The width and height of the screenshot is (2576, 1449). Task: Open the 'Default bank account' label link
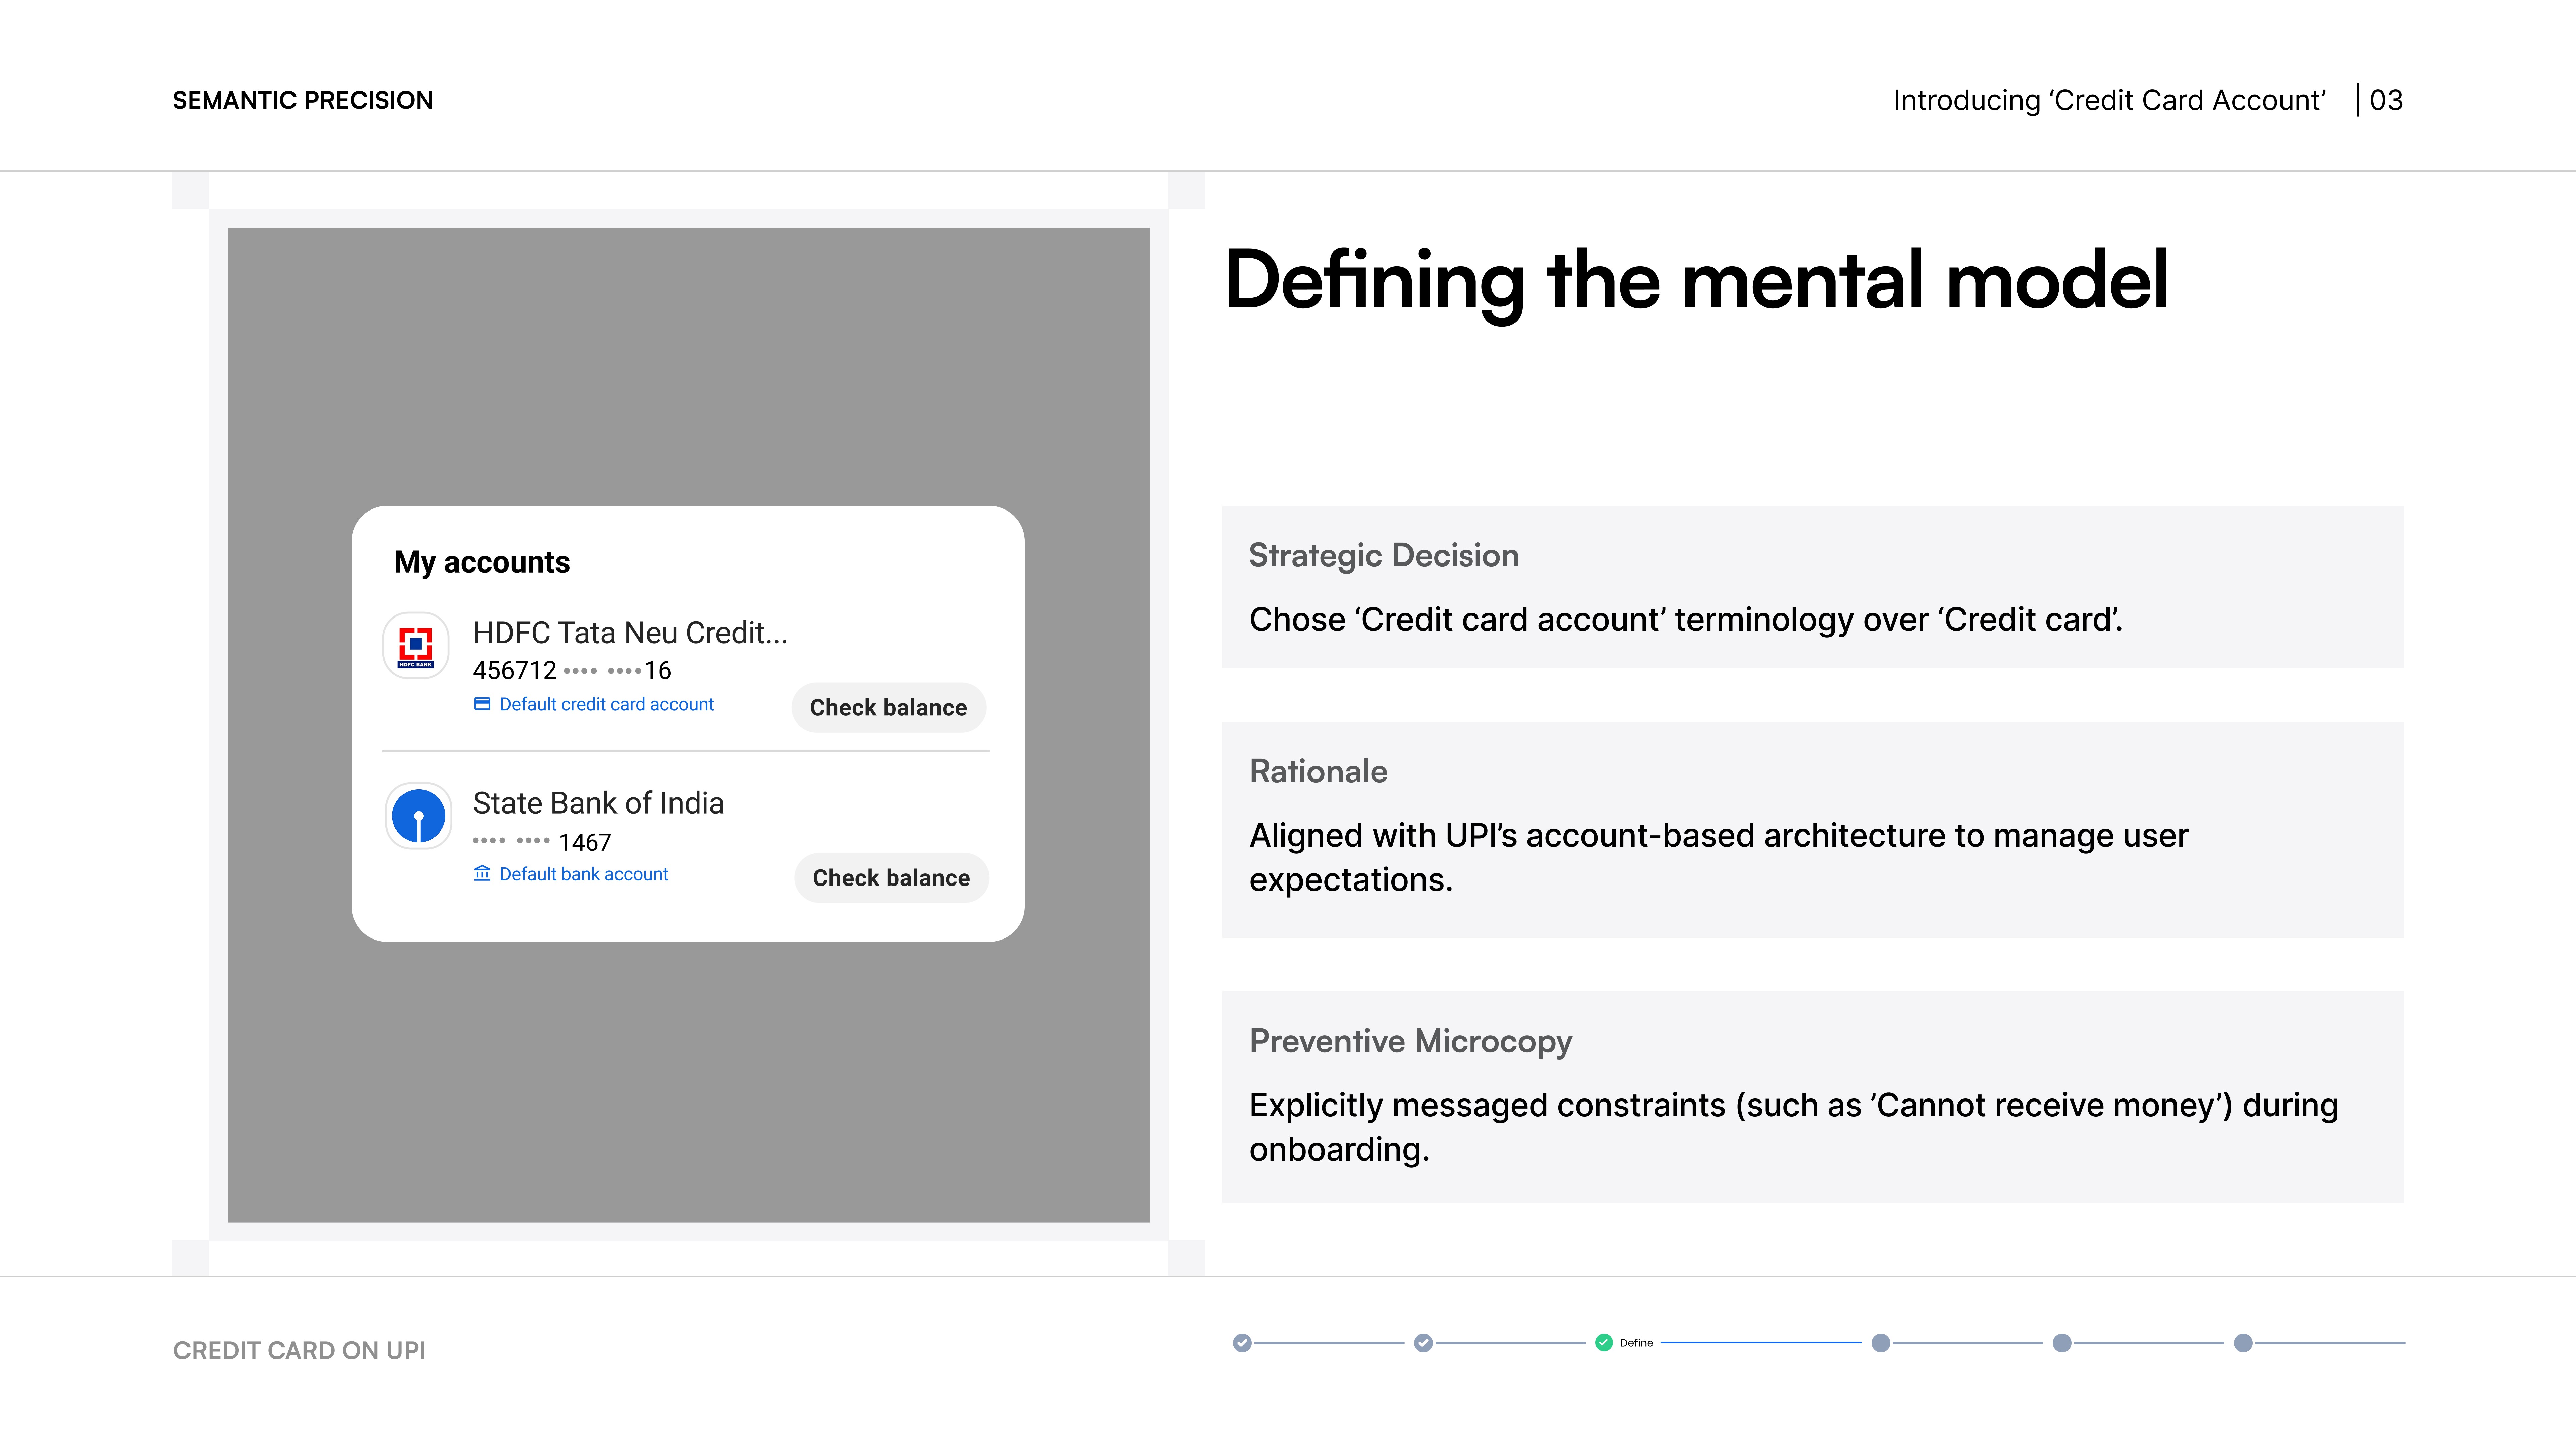pos(584,874)
